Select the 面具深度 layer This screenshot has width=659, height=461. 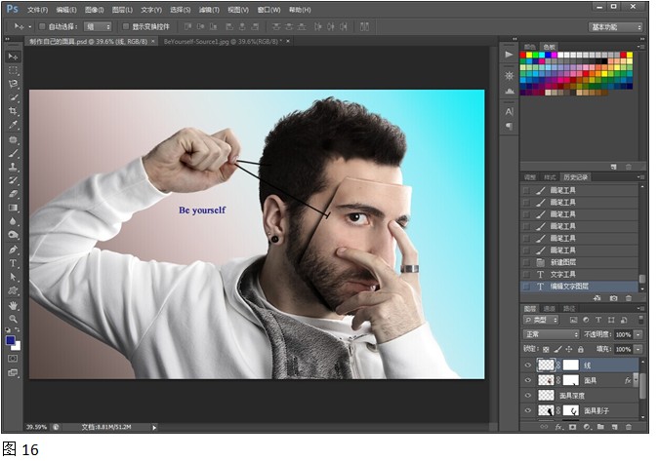(x=580, y=396)
